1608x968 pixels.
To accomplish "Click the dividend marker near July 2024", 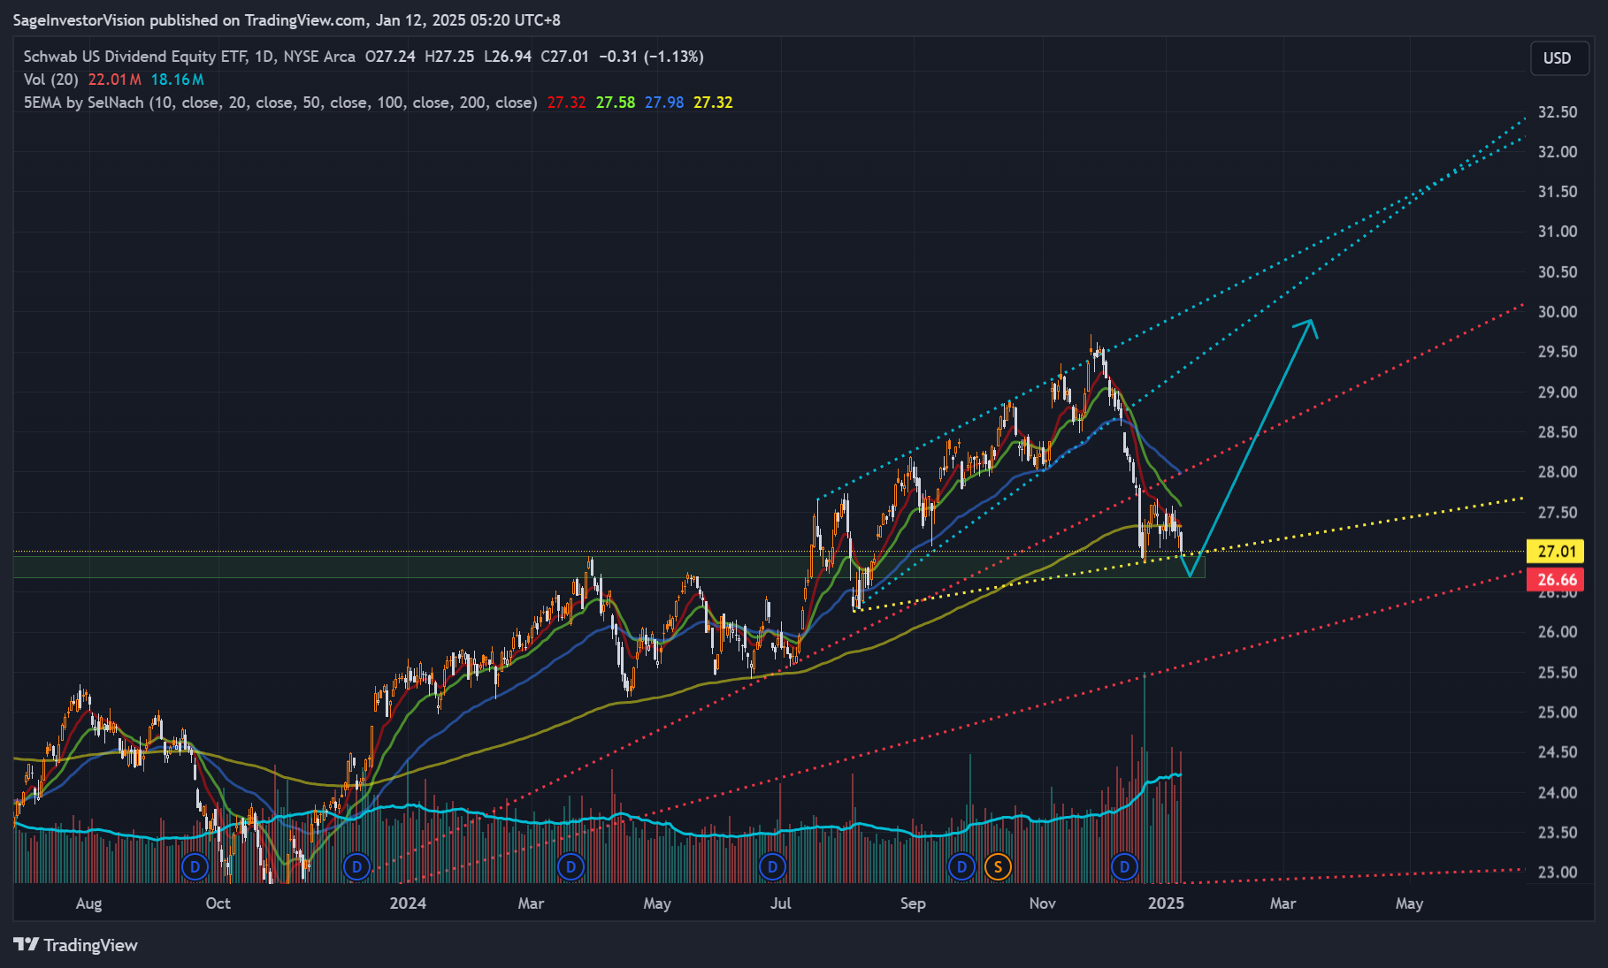I will tap(773, 867).
